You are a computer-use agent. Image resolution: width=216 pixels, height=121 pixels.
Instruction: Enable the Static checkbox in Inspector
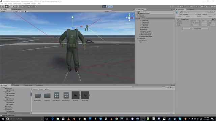[x=209, y=12]
